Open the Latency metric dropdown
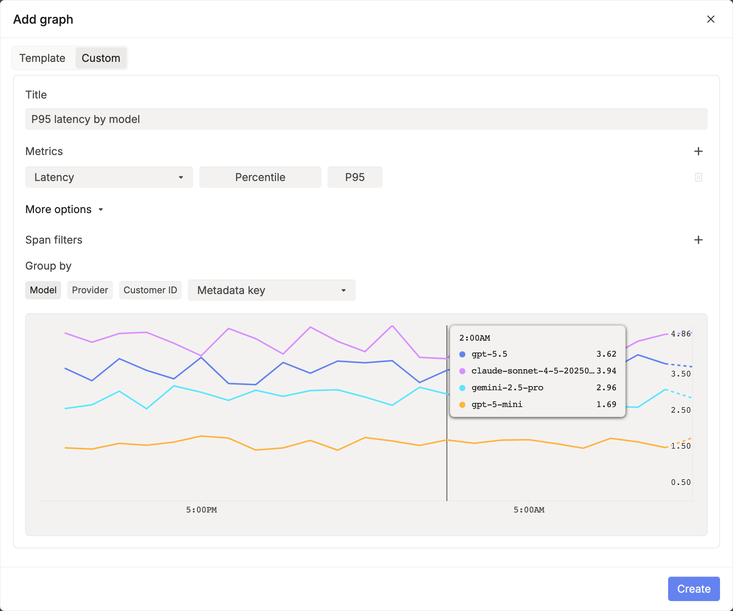733x611 pixels. click(109, 177)
